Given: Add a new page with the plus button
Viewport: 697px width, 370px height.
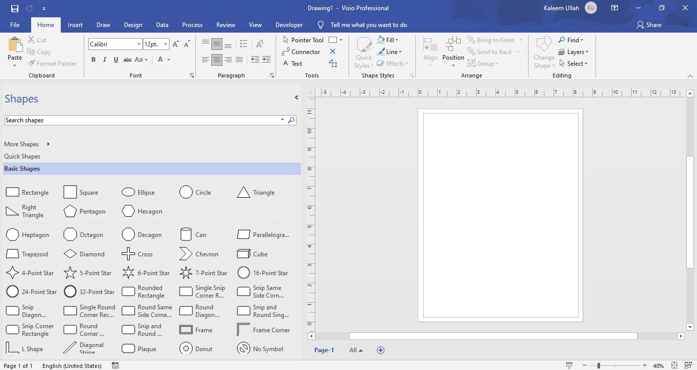Looking at the screenshot, I should tap(380, 350).
